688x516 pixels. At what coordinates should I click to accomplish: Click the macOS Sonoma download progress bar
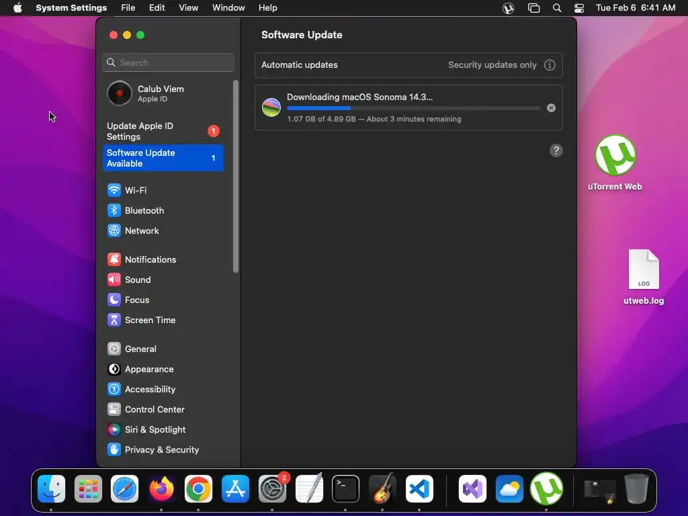[x=413, y=108]
